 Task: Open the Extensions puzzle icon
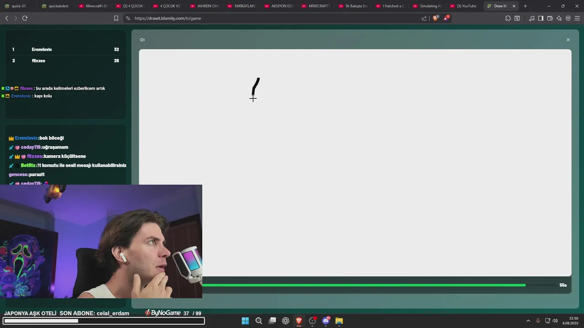coord(508,18)
